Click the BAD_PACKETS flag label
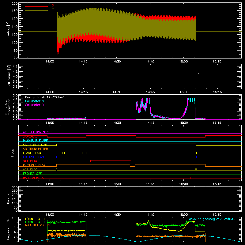Screen dimensions: 245x245 click(33, 178)
